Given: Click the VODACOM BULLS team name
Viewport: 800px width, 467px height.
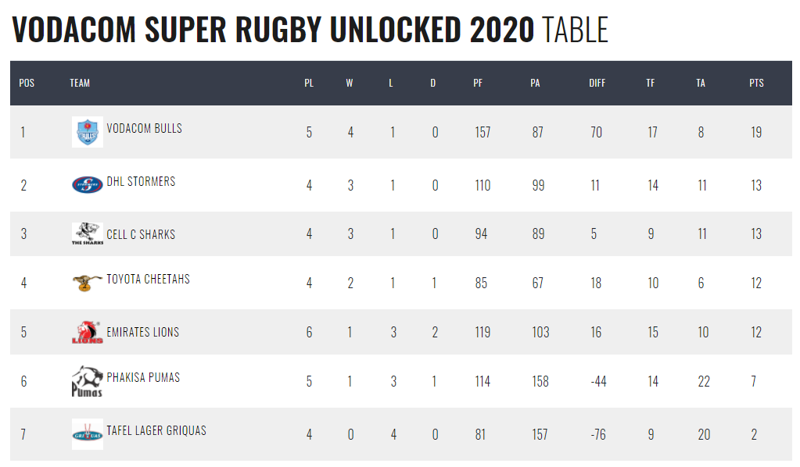Looking at the screenshot, I should pos(145,128).
